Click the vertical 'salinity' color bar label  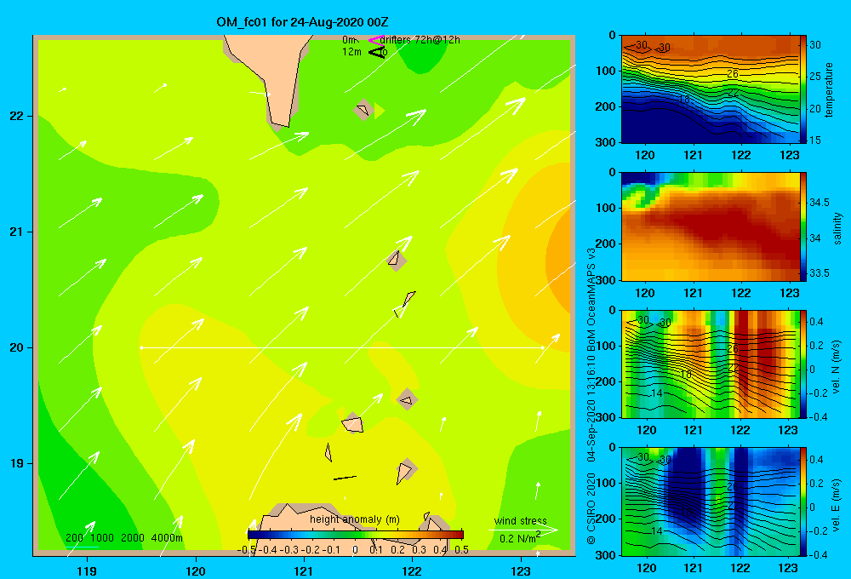(x=837, y=228)
